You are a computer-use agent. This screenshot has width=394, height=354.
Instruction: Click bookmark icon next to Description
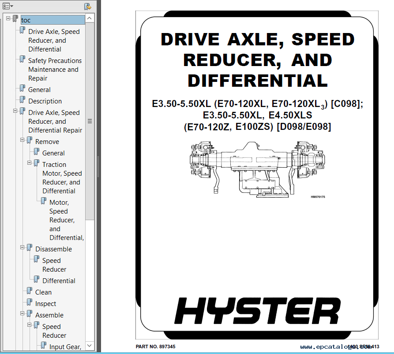(x=23, y=100)
